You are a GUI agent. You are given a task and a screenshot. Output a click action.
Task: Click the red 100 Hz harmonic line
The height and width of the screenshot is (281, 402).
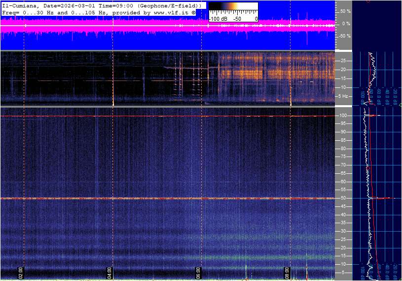coord(148,116)
